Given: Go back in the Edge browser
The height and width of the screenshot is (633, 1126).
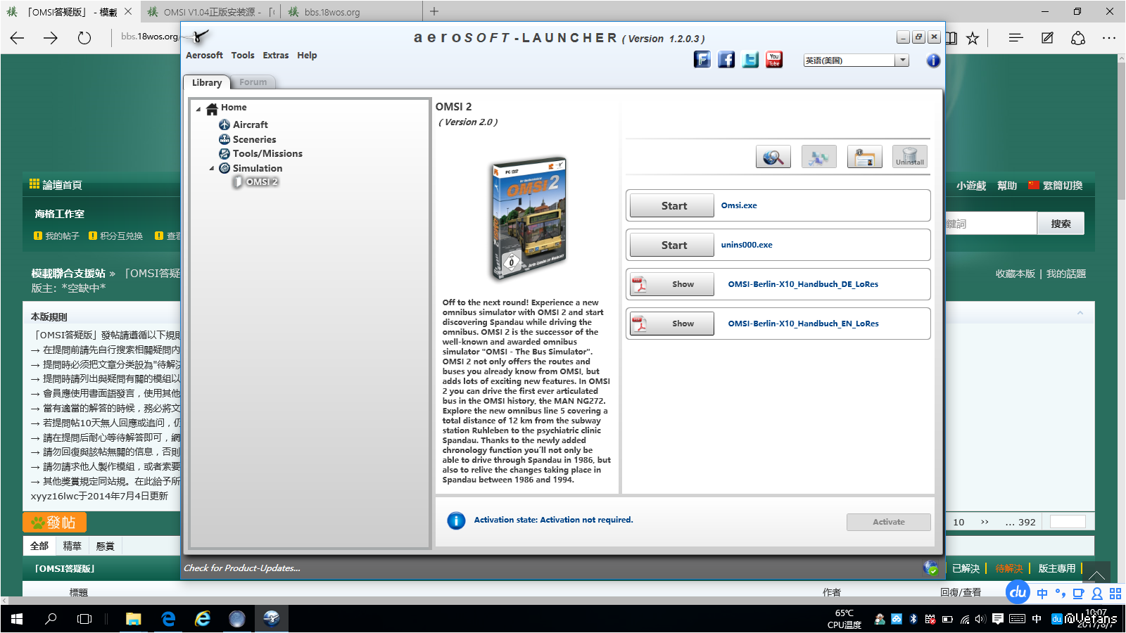Looking at the screenshot, I should pyautogui.click(x=17, y=38).
